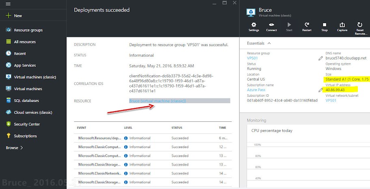The height and width of the screenshot is (189, 370).
Task: Click the green plus New icon
Action: 9,15
